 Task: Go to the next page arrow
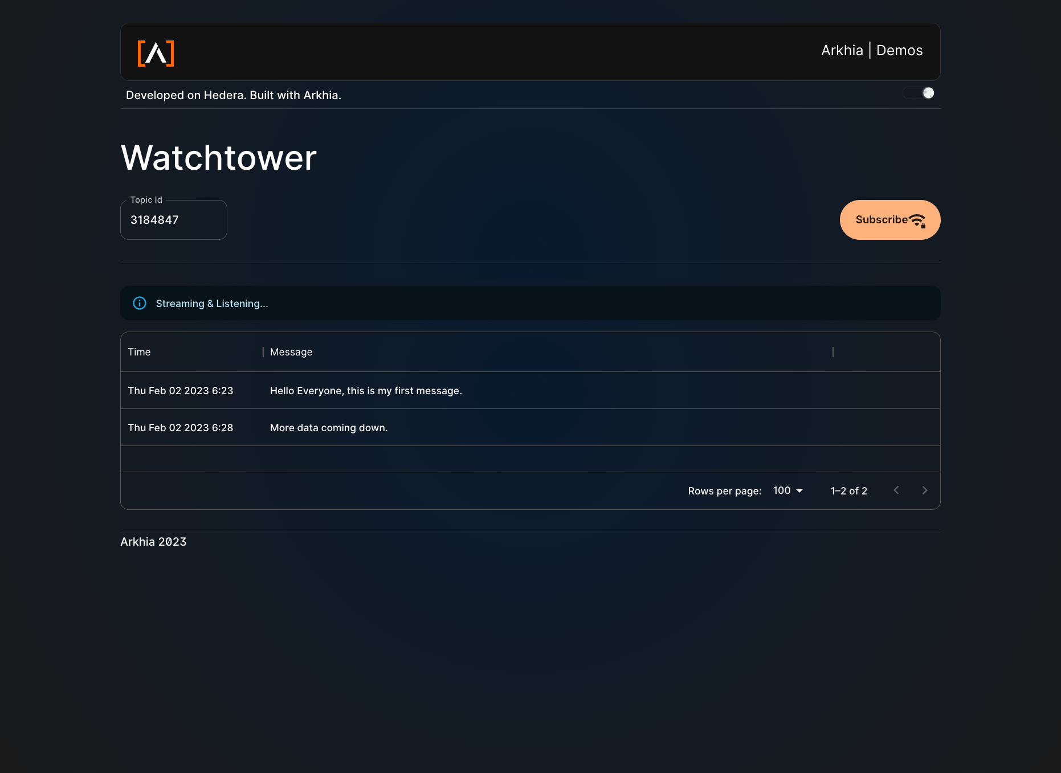pyautogui.click(x=925, y=490)
